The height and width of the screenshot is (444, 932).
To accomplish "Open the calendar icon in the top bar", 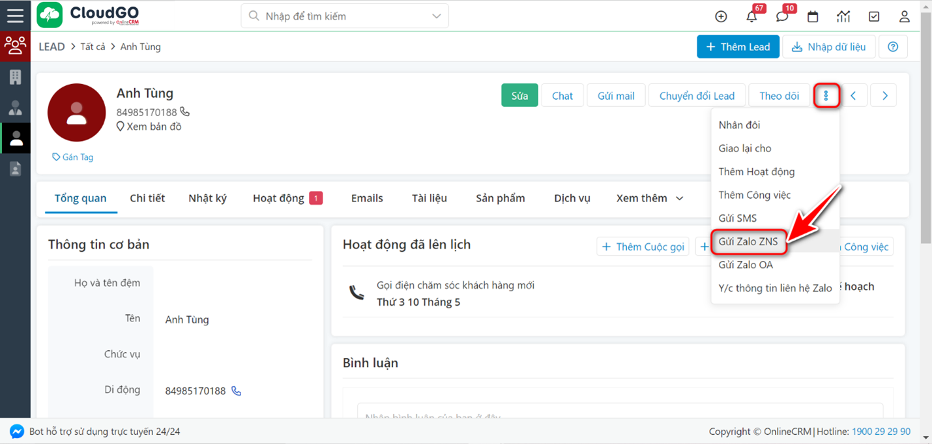I will pyautogui.click(x=813, y=16).
